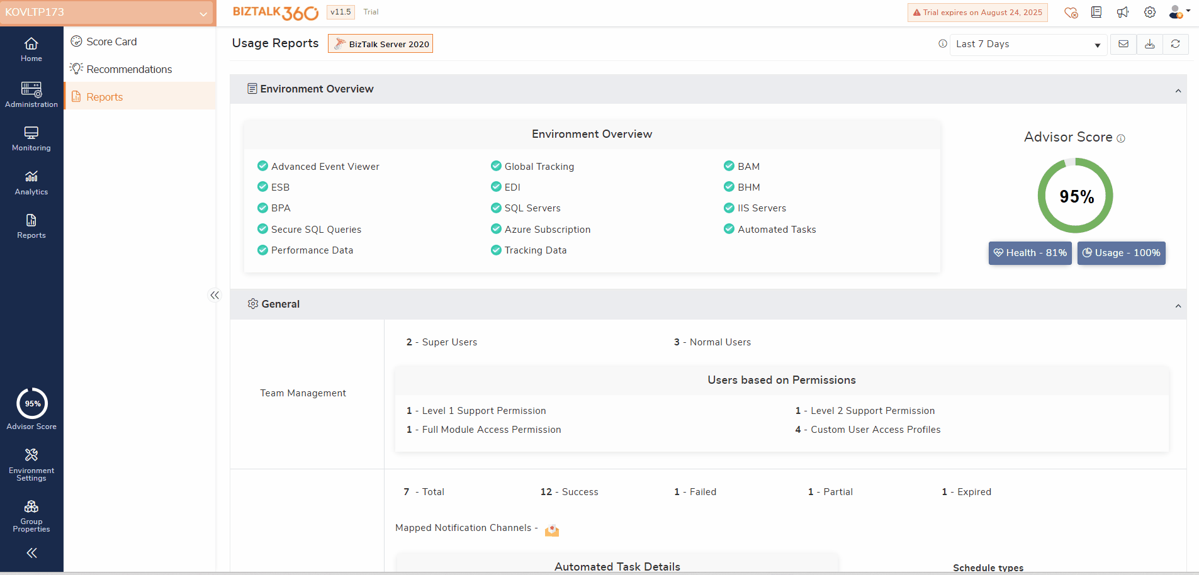Viewport: 1199px width, 575px height.
Task: Collapse the General section
Action: 1178,306
